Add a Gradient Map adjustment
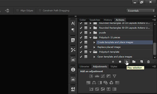 pos(114,89)
